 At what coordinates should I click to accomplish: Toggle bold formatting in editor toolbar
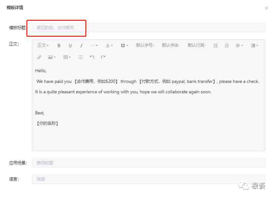[x=59, y=46]
